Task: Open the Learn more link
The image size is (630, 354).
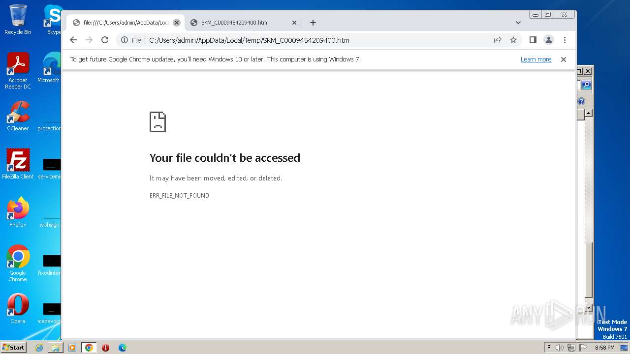Action: [x=536, y=59]
